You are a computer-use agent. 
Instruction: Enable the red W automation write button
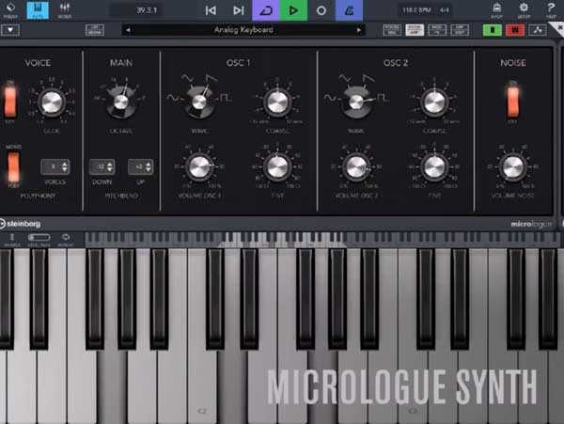515,30
